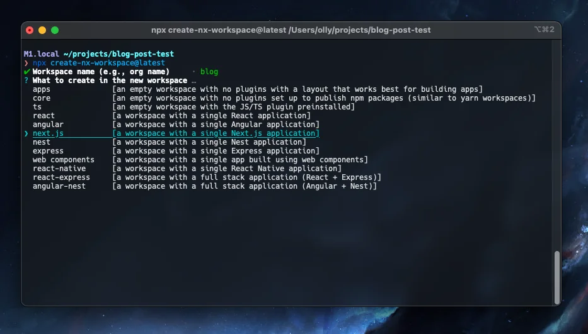Click the angular-nest full stack option
This screenshot has height=334, width=588.
(x=59, y=186)
